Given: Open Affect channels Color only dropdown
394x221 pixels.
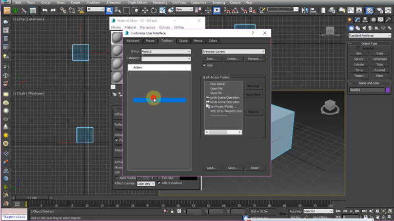Looking at the screenshot, I should pyautogui.click(x=146, y=184).
